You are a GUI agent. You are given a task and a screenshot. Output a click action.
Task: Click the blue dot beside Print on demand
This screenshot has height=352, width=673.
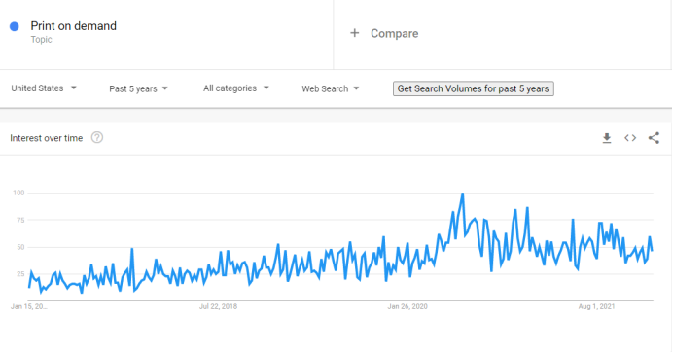tap(15, 26)
